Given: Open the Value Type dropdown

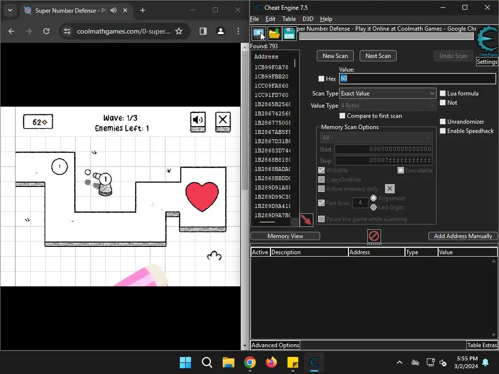Looking at the screenshot, I should coord(387,106).
